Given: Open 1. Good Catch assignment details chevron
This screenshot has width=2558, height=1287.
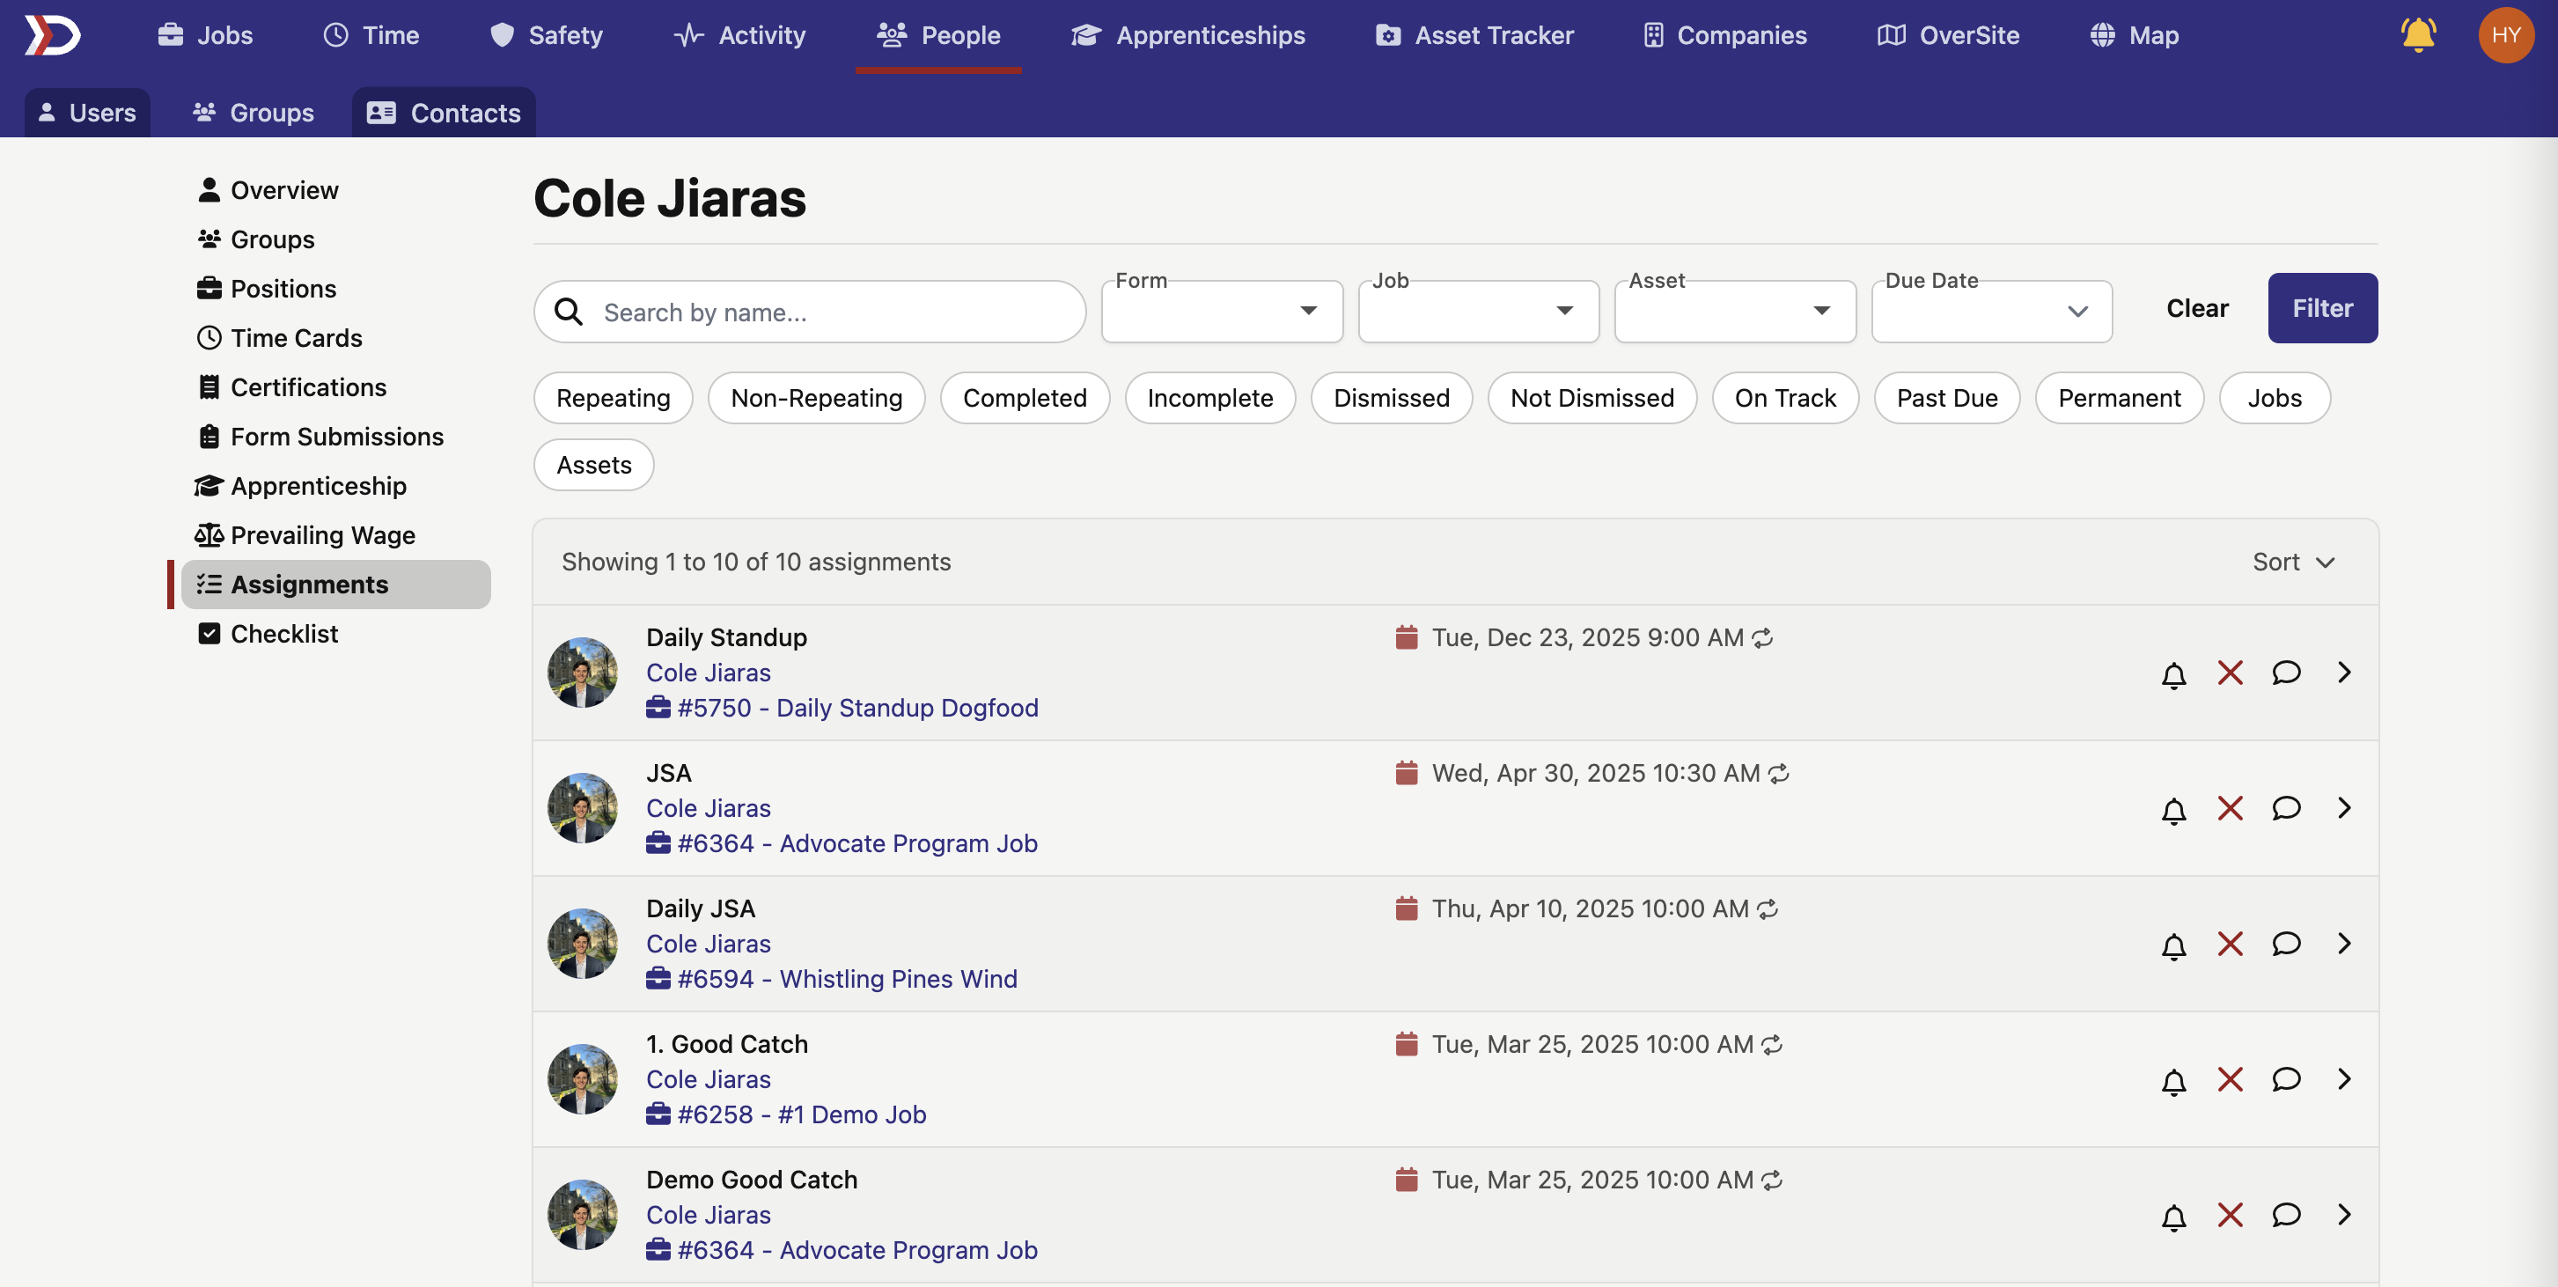Looking at the screenshot, I should coord(2343,1078).
